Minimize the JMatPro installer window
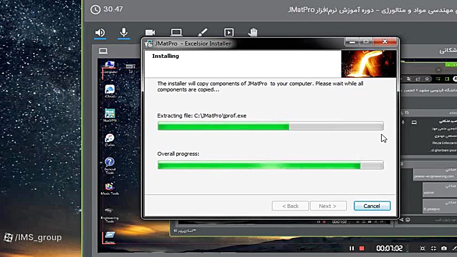The height and width of the screenshot is (257, 457). pos(352,42)
